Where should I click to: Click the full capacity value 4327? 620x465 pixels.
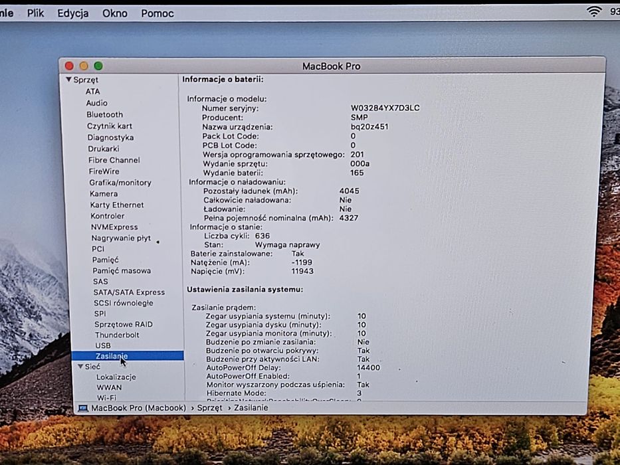tap(349, 218)
